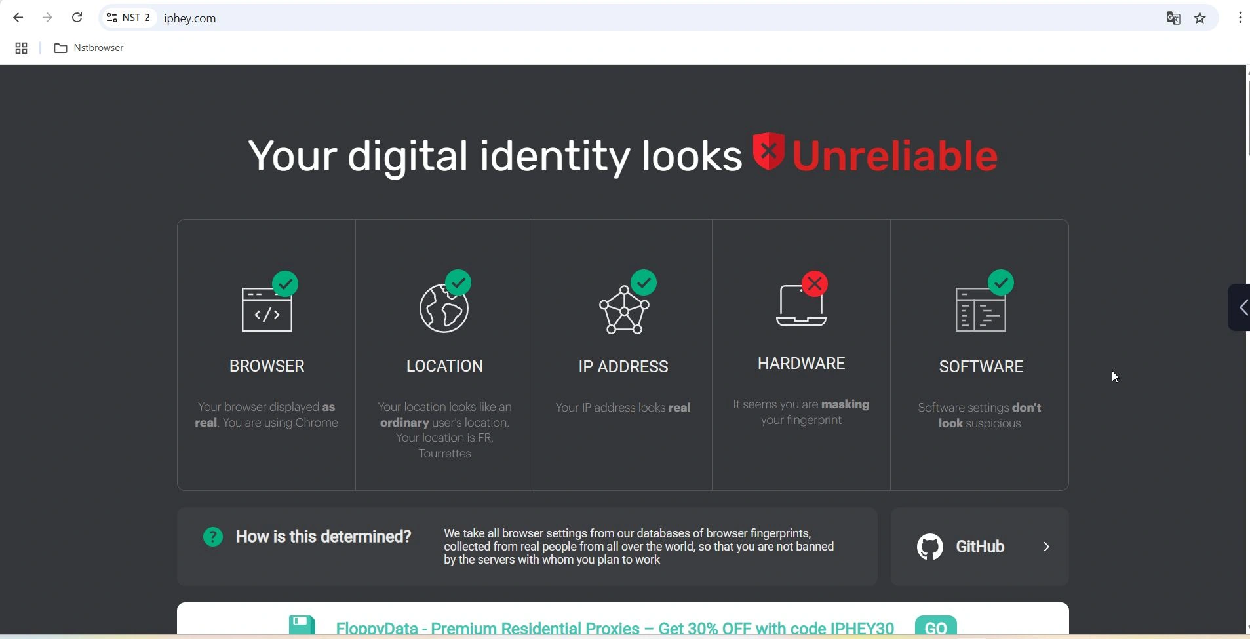This screenshot has width=1250, height=639.
Task: Click the Location globe icon
Action: tap(444, 309)
